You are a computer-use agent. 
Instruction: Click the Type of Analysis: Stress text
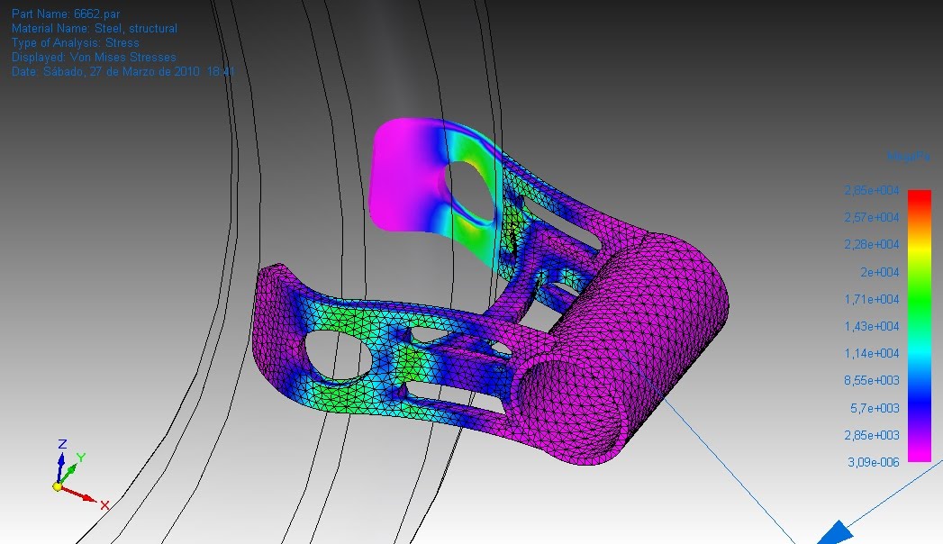pos(76,42)
